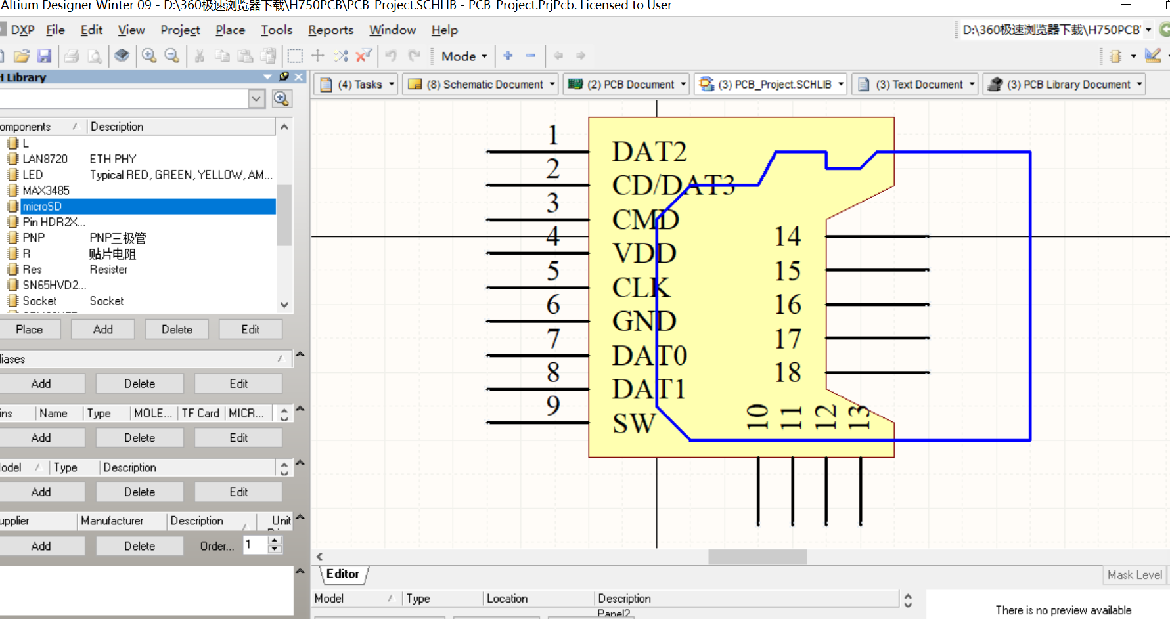
Task: Activate the Move Selection cross tool
Action: click(x=318, y=56)
